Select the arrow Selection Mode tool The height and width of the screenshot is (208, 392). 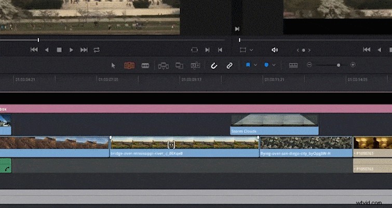[x=113, y=66]
